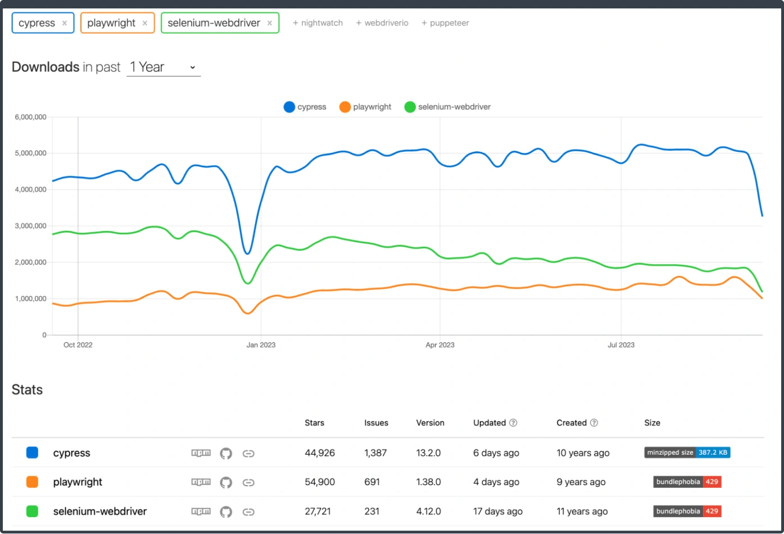Viewport: 784px width, 534px height.
Task: Click playwright version 1.38.0
Action: point(428,482)
